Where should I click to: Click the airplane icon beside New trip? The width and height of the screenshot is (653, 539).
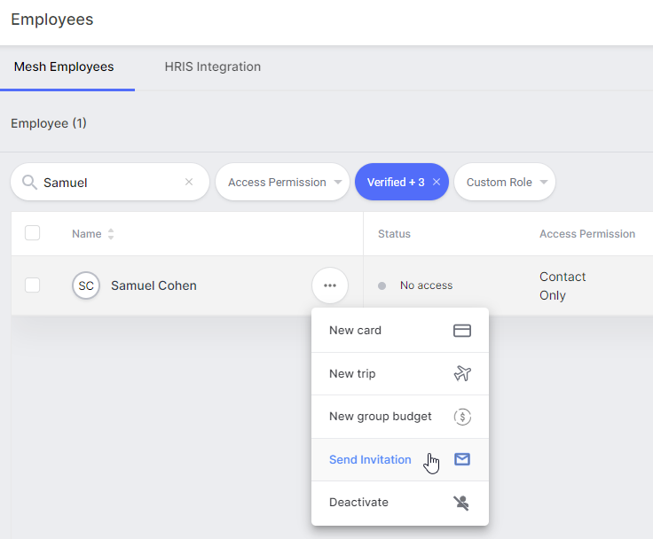[462, 373]
